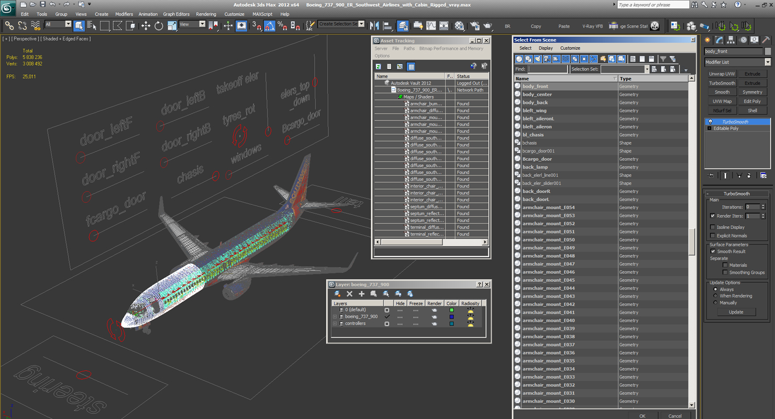
Task: Open the Manage Layers toolbar icon
Action: tap(403, 26)
